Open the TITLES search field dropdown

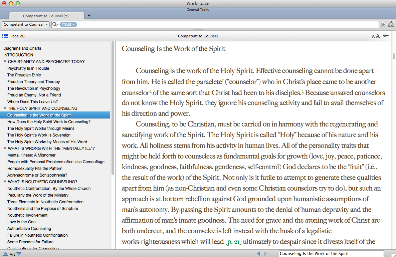click(68, 24)
